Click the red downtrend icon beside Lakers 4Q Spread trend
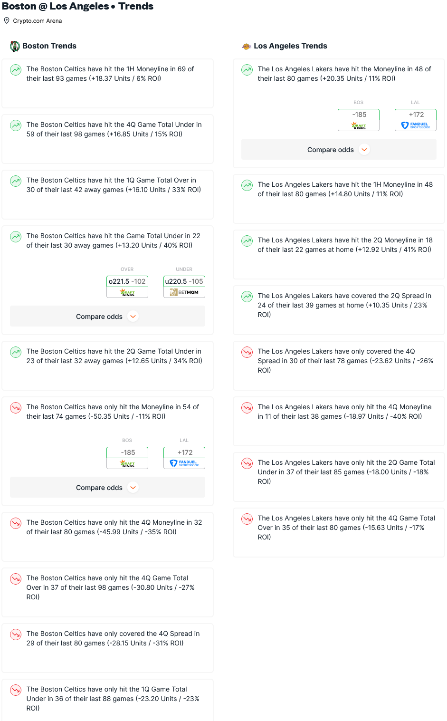Image resolution: width=447 pixels, height=721 pixels. [247, 352]
